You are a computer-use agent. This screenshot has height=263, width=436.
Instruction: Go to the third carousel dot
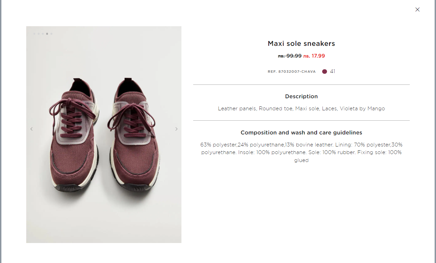click(x=43, y=34)
